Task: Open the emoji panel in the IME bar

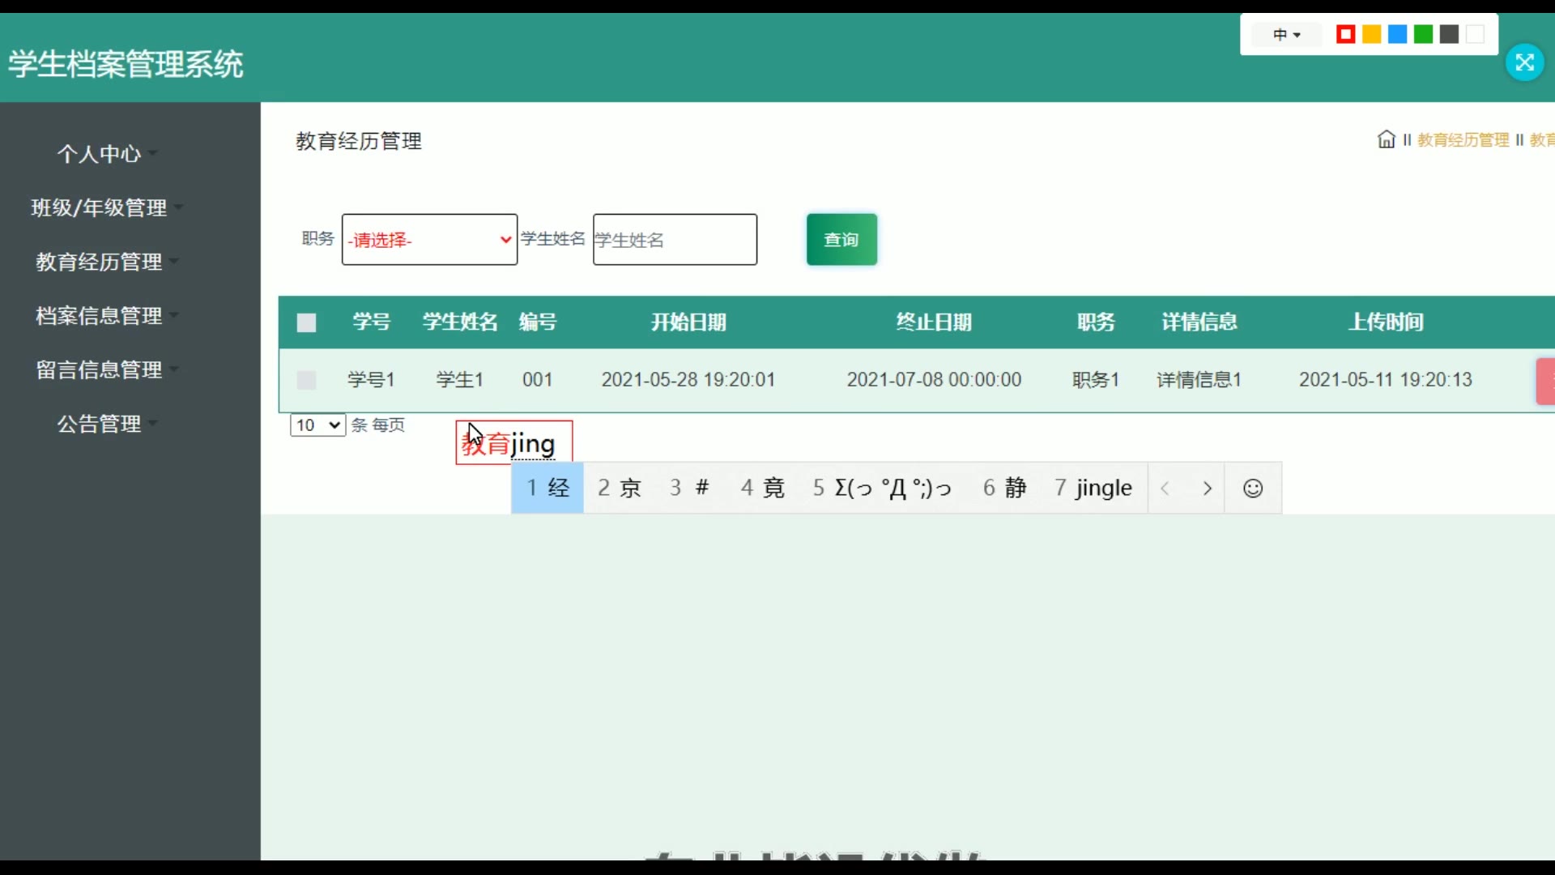Action: [1252, 489]
